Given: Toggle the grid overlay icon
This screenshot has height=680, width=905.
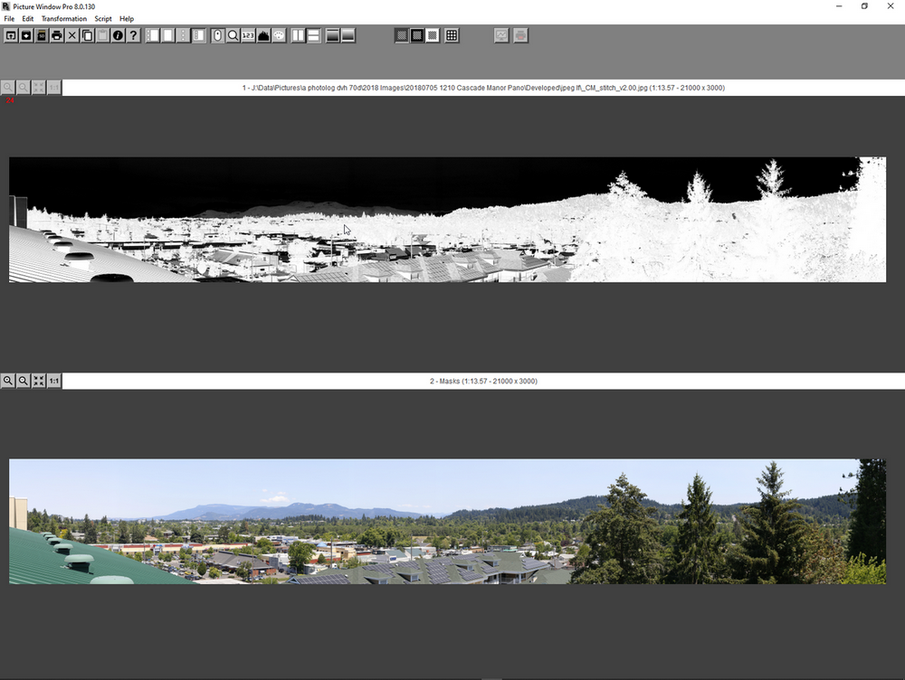Looking at the screenshot, I should (452, 35).
